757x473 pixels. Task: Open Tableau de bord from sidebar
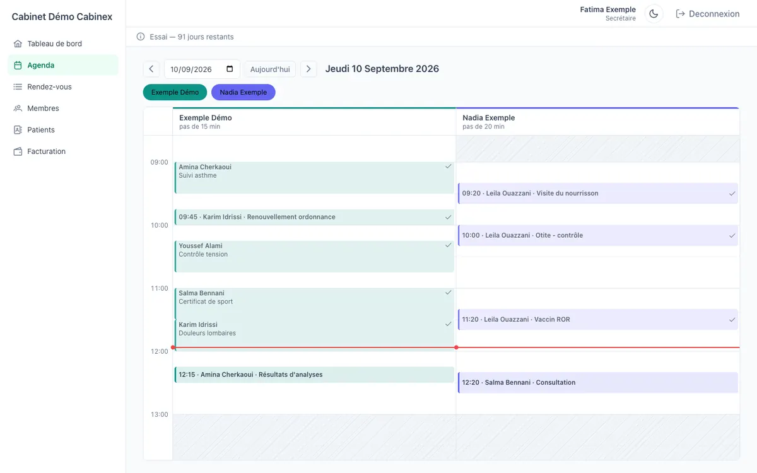click(63, 44)
